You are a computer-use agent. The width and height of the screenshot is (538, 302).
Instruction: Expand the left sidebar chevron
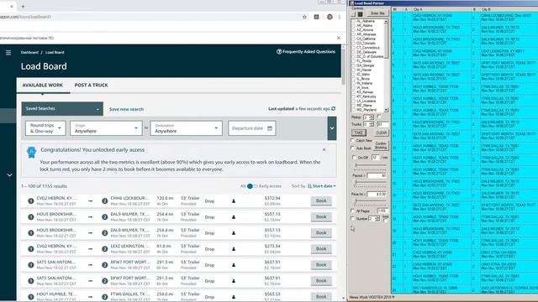click(9, 175)
